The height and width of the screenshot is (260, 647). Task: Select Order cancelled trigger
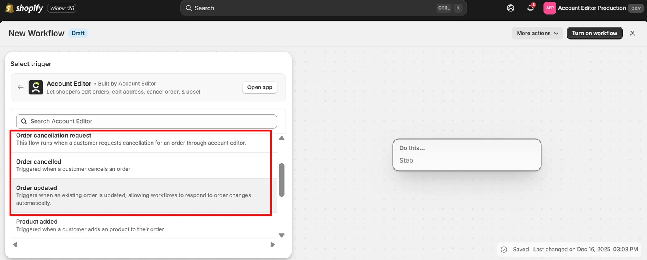144,166
